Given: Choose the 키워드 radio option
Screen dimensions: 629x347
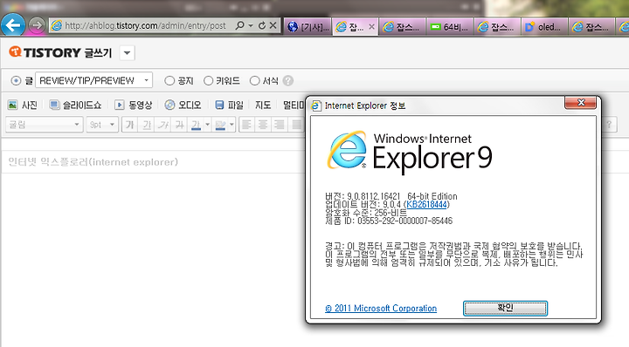Looking at the screenshot, I should [208, 81].
